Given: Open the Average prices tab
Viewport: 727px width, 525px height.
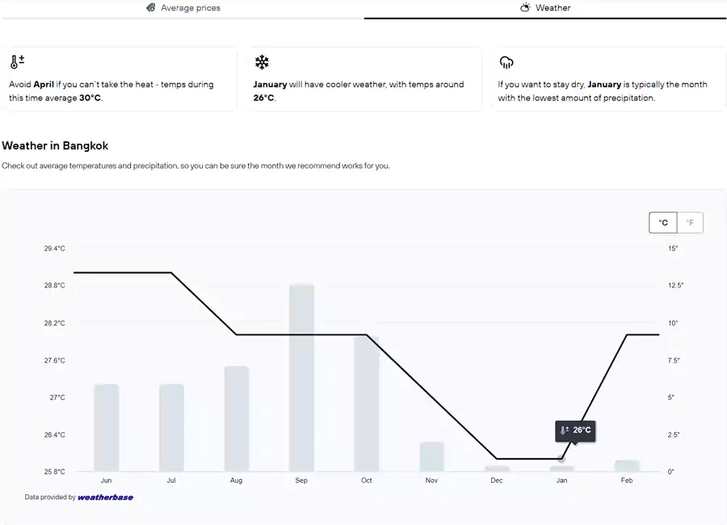Looking at the screenshot, I should coord(183,8).
